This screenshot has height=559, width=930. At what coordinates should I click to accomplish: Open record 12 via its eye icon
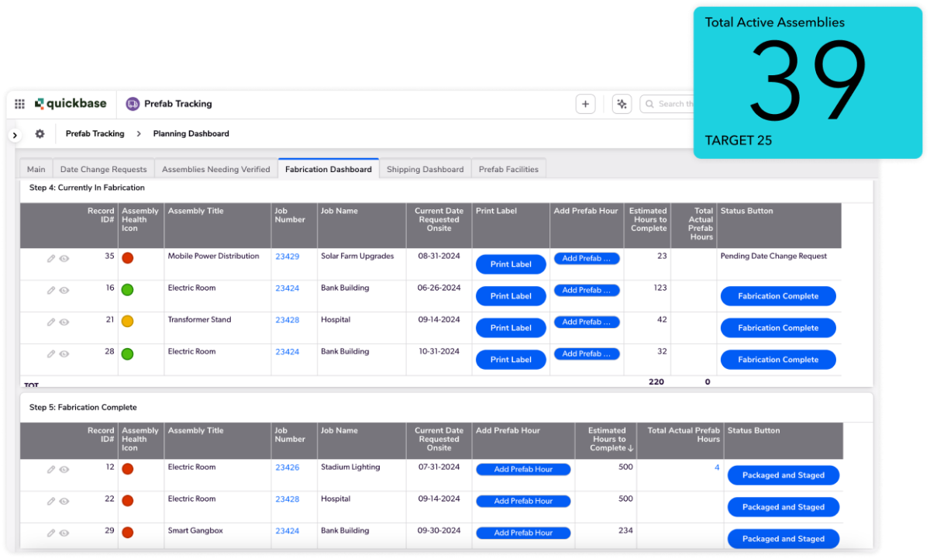(x=64, y=470)
